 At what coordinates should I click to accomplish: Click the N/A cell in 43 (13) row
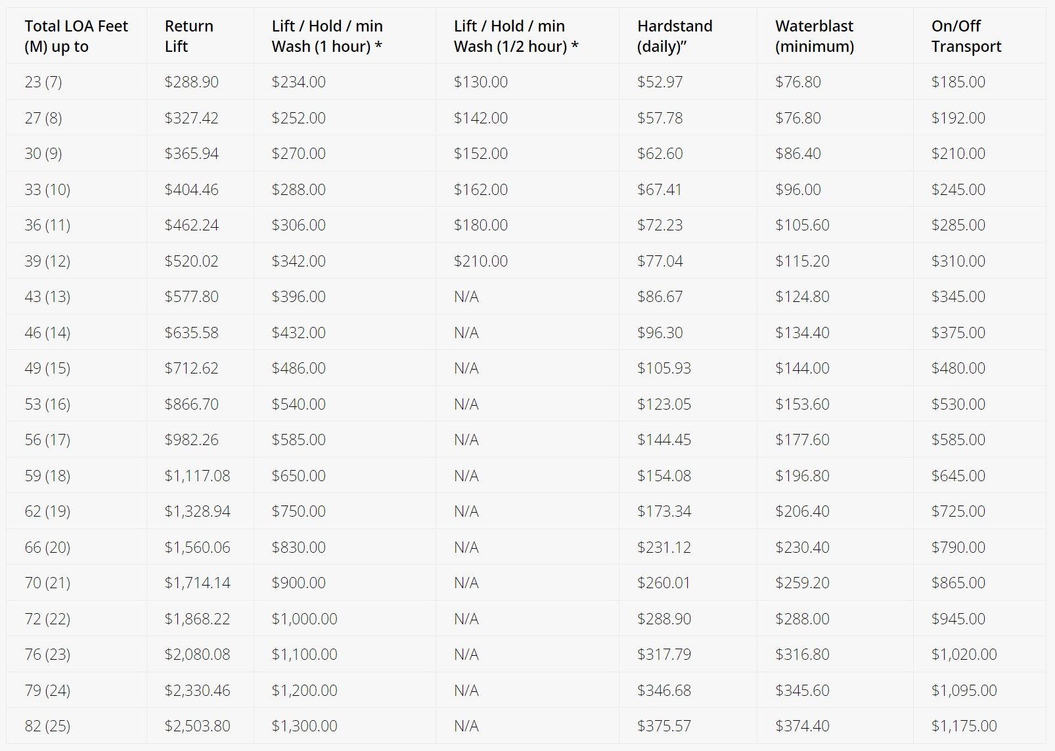[x=466, y=297]
